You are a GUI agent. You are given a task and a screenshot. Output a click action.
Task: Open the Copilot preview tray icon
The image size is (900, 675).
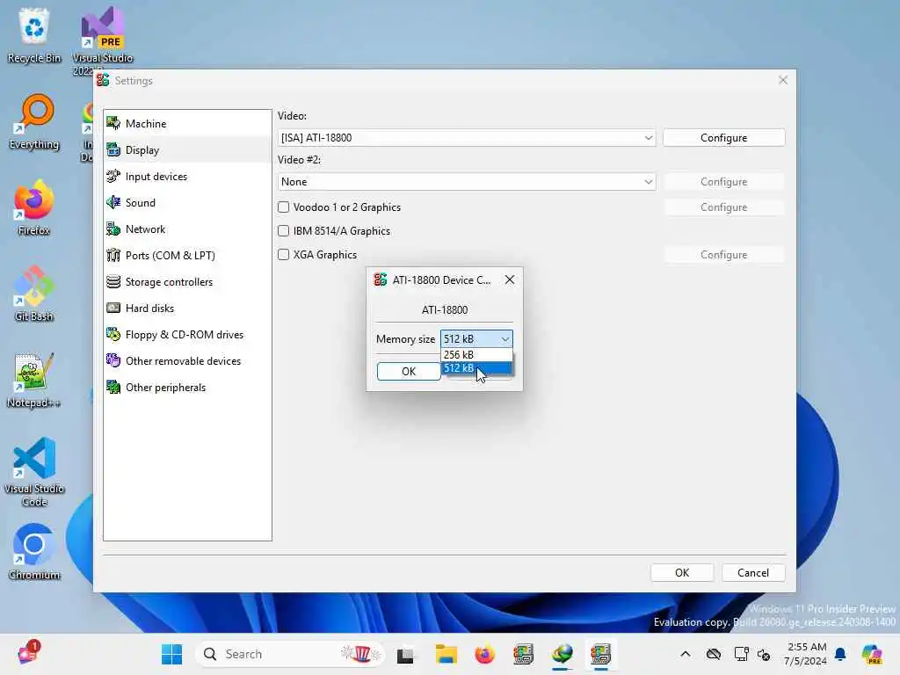(872, 654)
